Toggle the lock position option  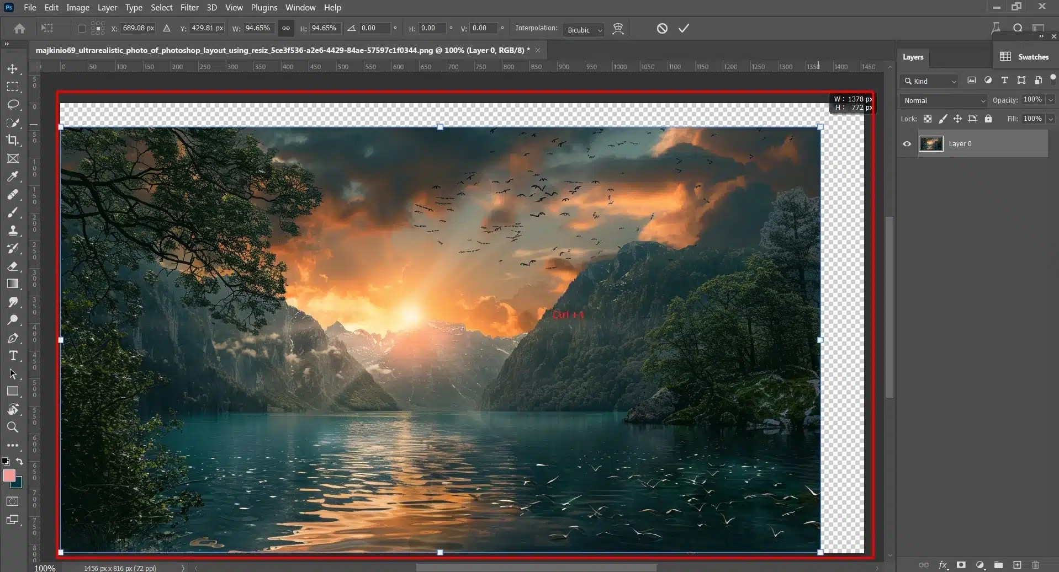[957, 119]
